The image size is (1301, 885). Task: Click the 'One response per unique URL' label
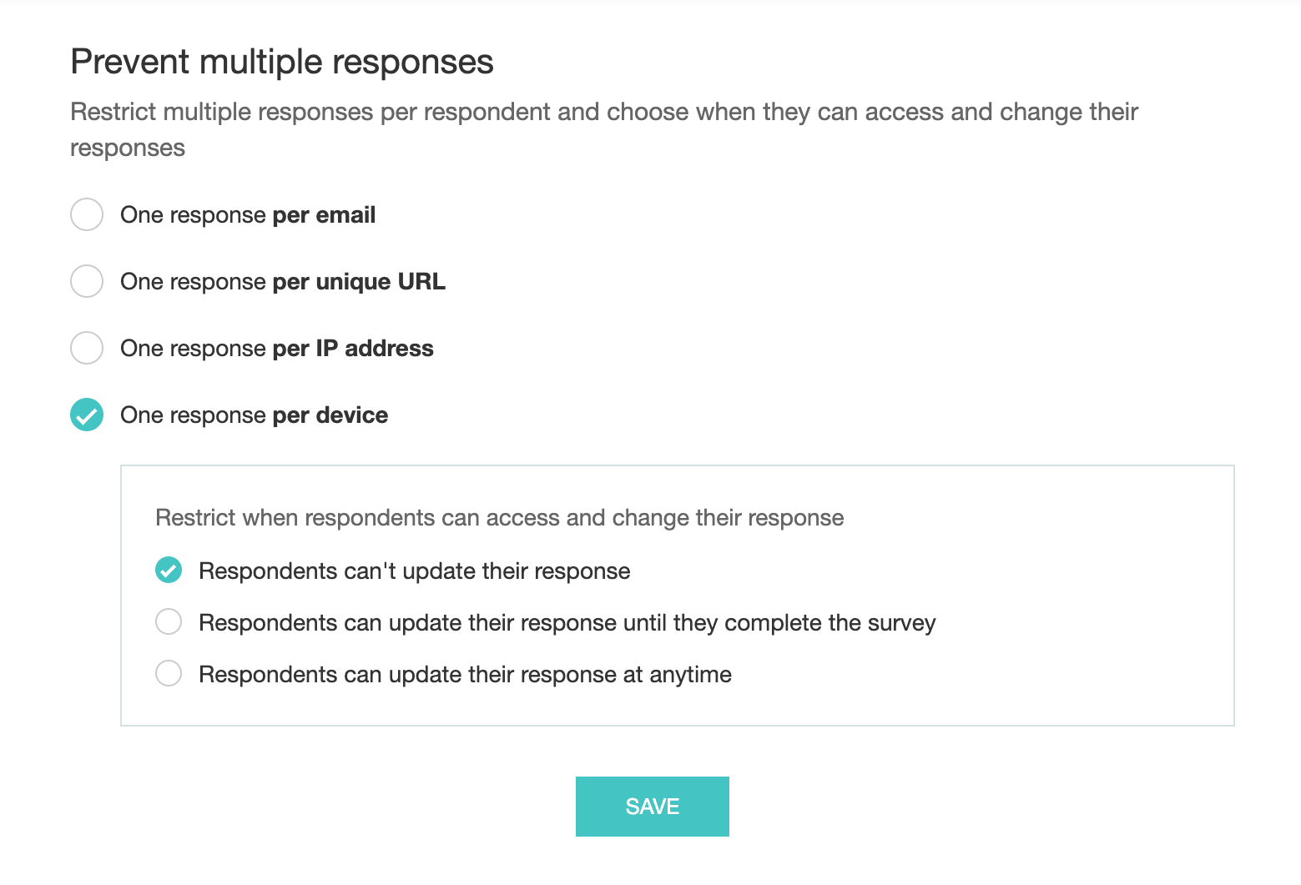coord(282,282)
